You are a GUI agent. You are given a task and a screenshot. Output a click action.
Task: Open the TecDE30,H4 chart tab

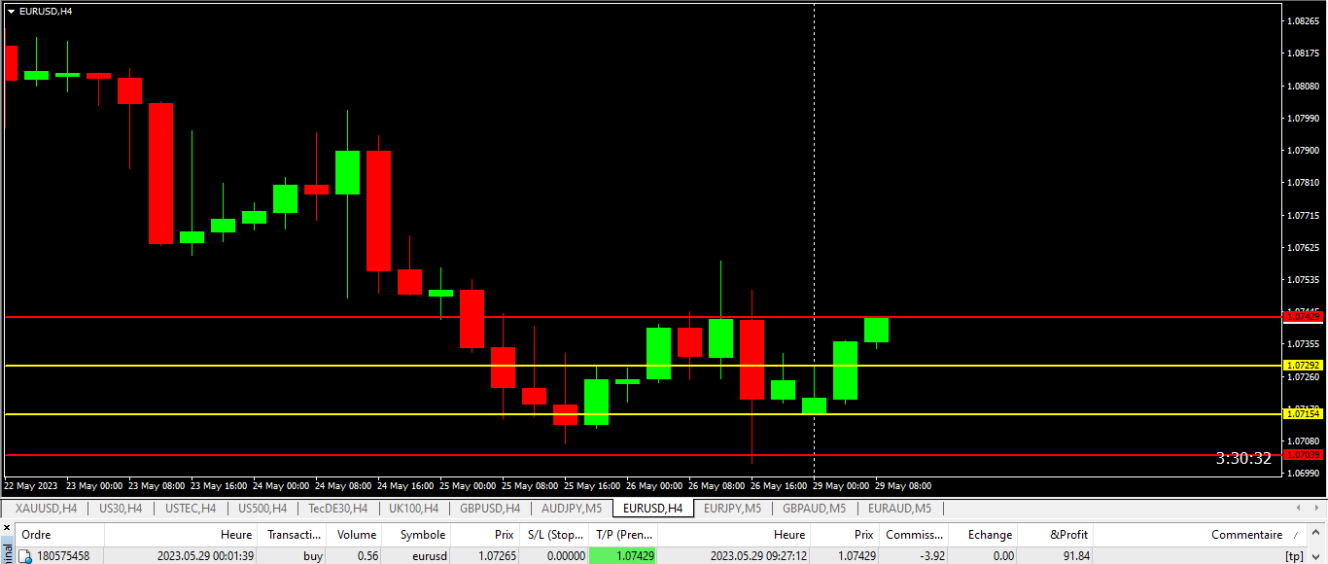pos(337,508)
